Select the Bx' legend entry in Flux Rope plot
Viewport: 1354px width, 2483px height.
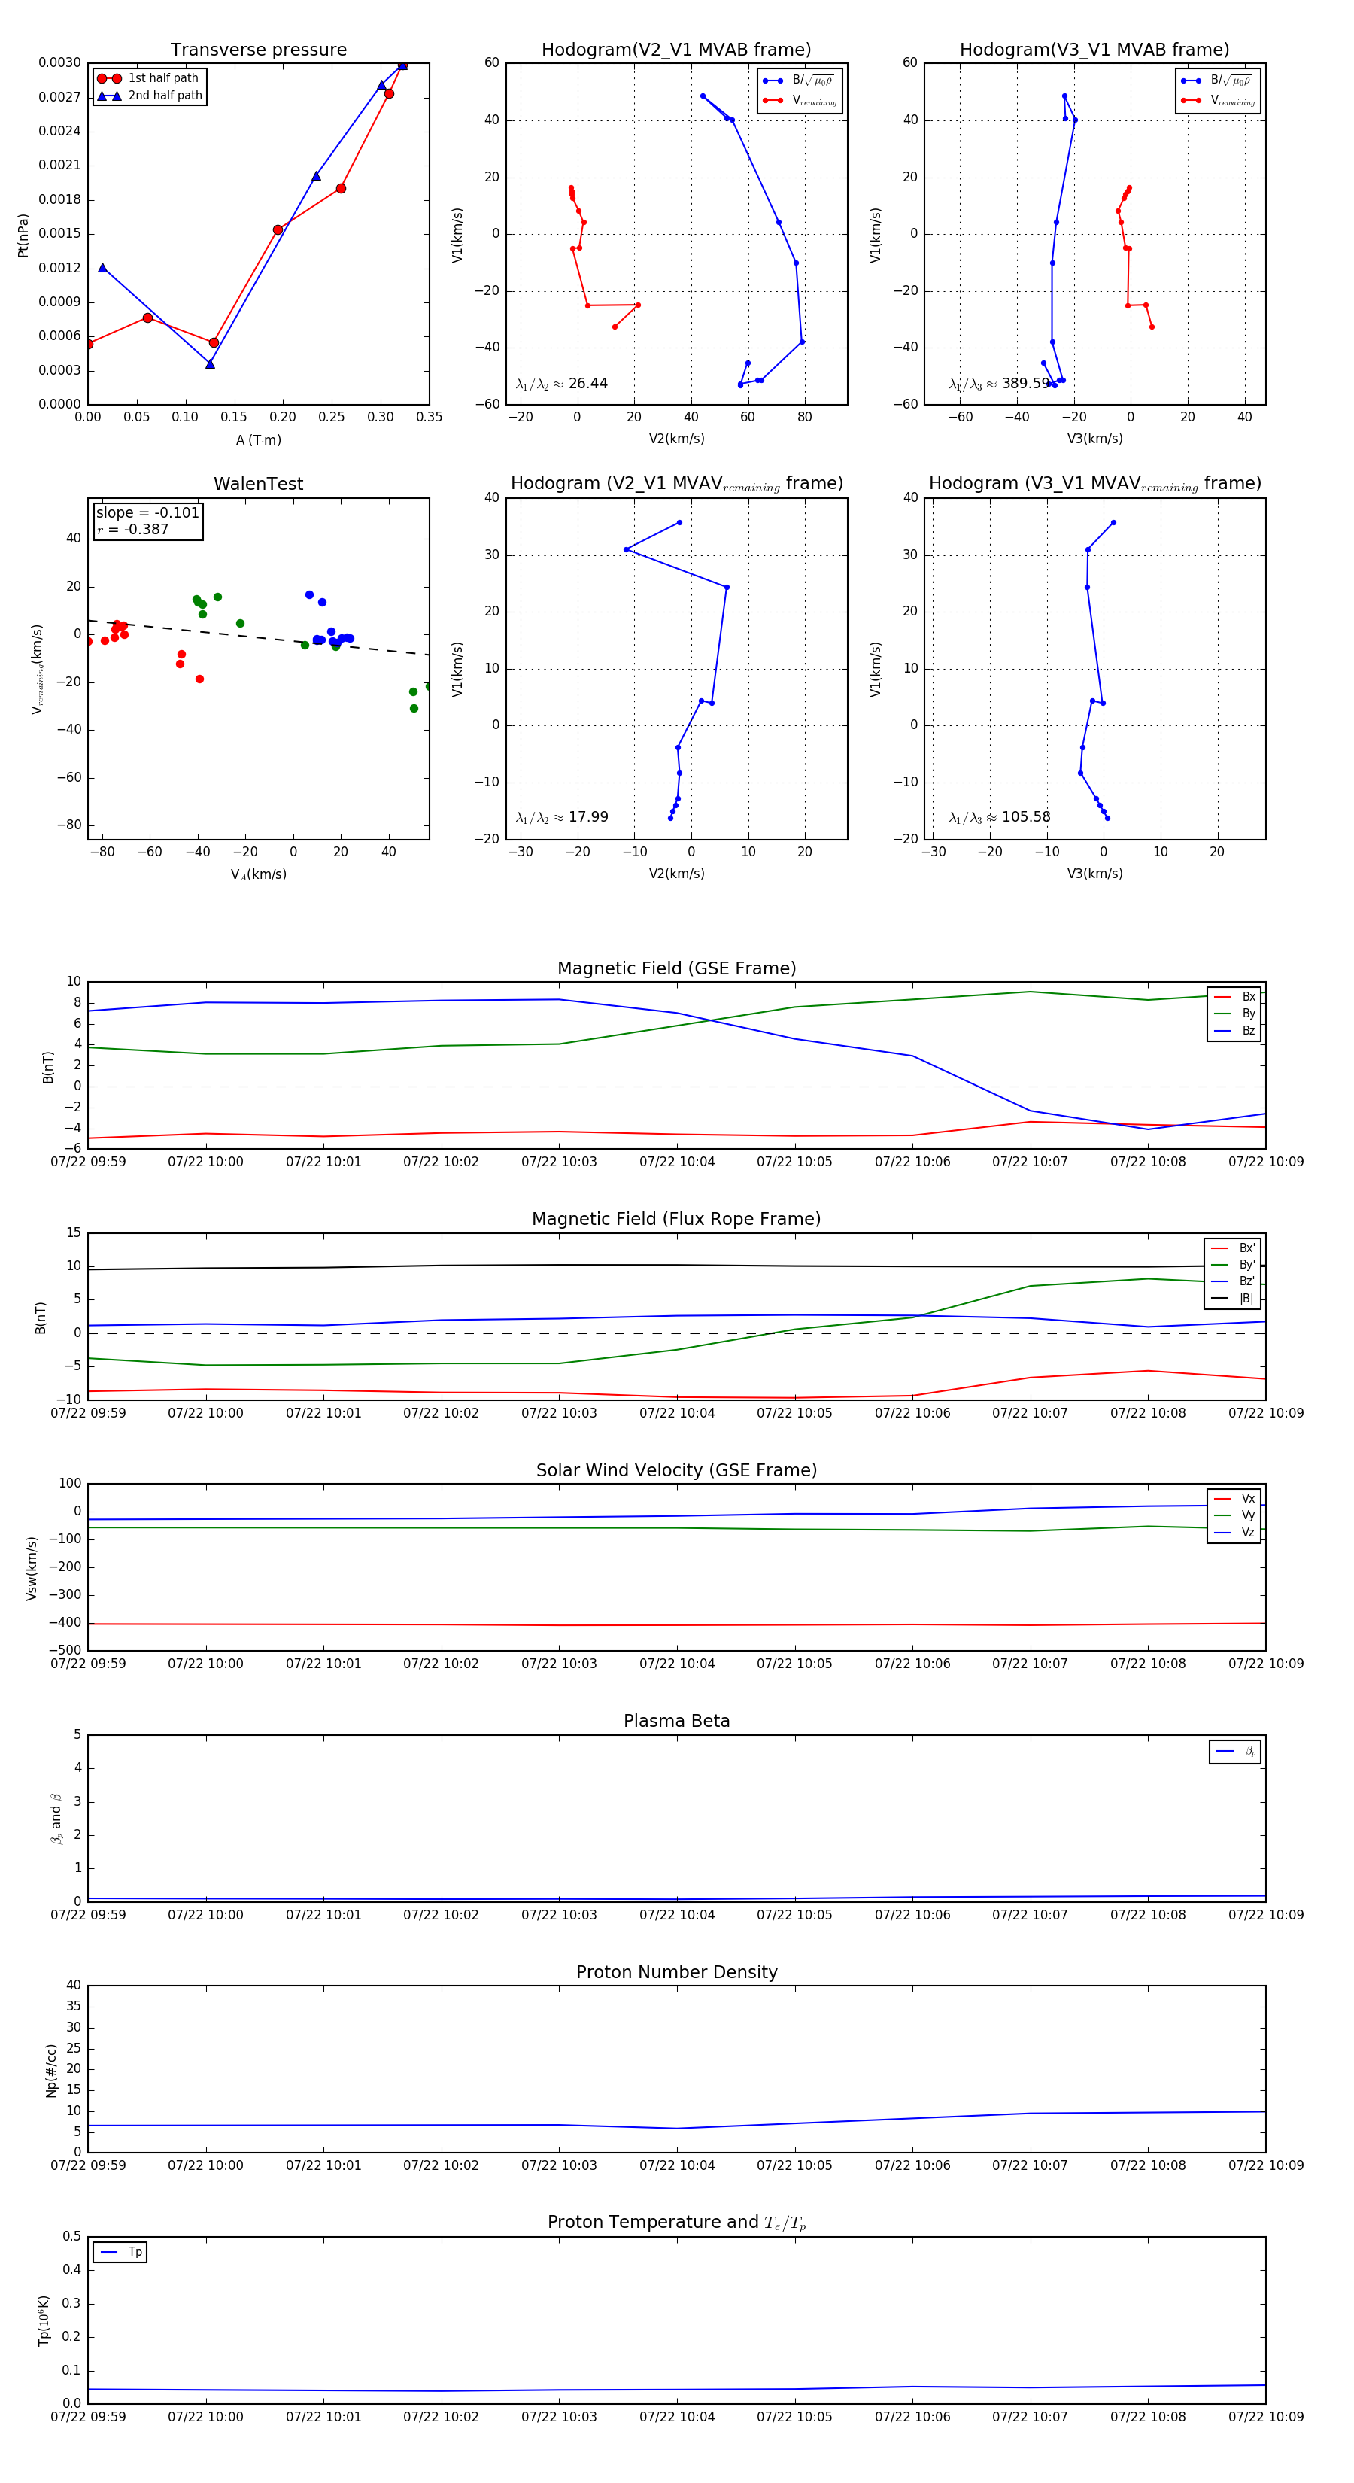(x=1233, y=1248)
